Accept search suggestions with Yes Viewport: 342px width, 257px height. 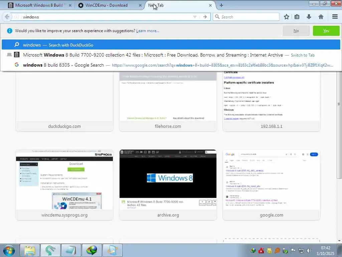pos(326,31)
